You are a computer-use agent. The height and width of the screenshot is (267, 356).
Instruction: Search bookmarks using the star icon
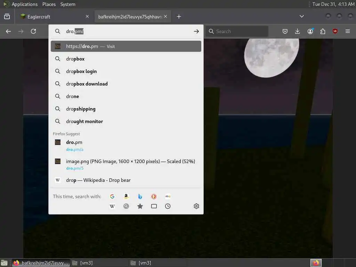pos(140,206)
